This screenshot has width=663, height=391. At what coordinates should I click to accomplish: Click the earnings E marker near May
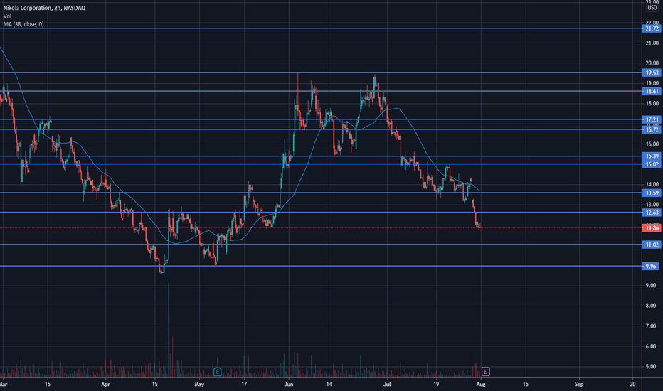click(217, 372)
